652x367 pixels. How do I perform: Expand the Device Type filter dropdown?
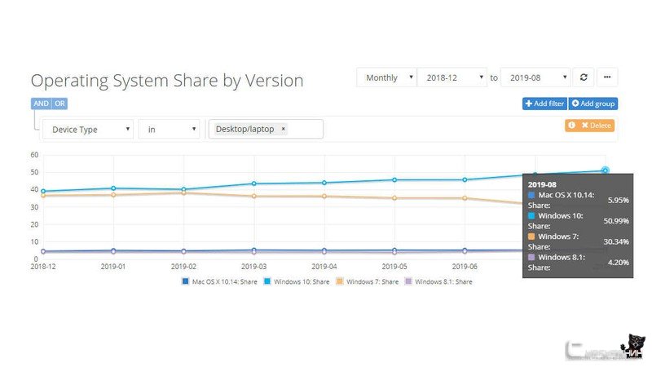pyautogui.click(x=88, y=130)
